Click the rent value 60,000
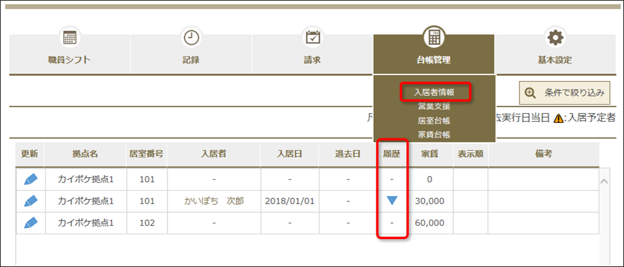The width and height of the screenshot is (624, 267). (429, 223)
